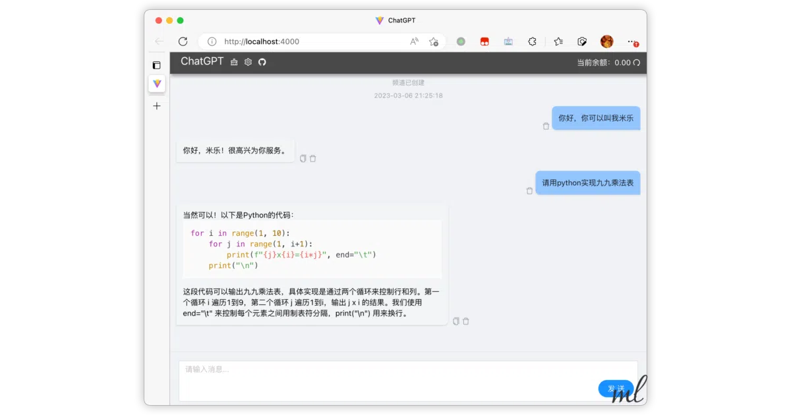Click the clear/broom icon next to ChatGPT title
This screenshot has width=791, height=415.
[x=234, y=62]
